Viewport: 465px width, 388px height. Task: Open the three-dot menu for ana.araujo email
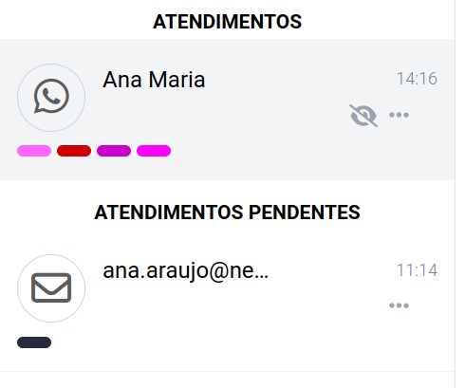coord(399,305)
